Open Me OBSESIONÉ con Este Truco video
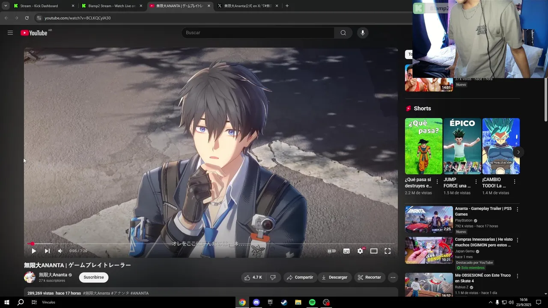Image resolution: width=548 pixels, height=308 pixels. coord(429,285)
